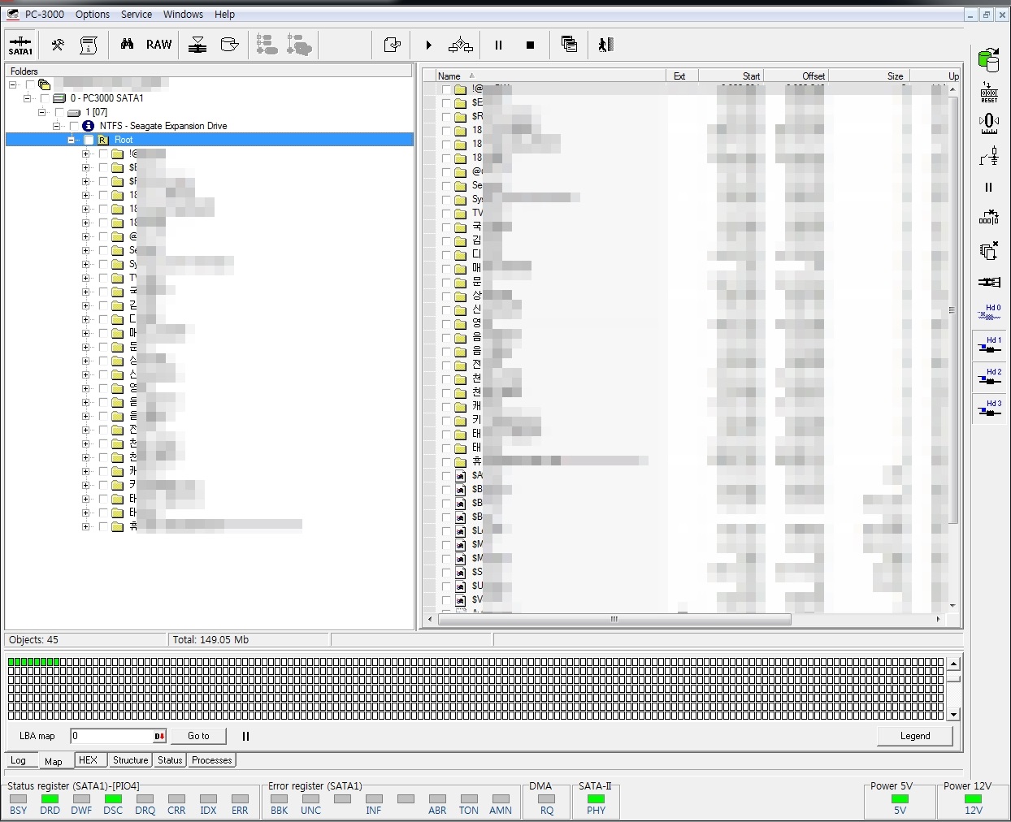Open the Service menu

pos(136,15)
